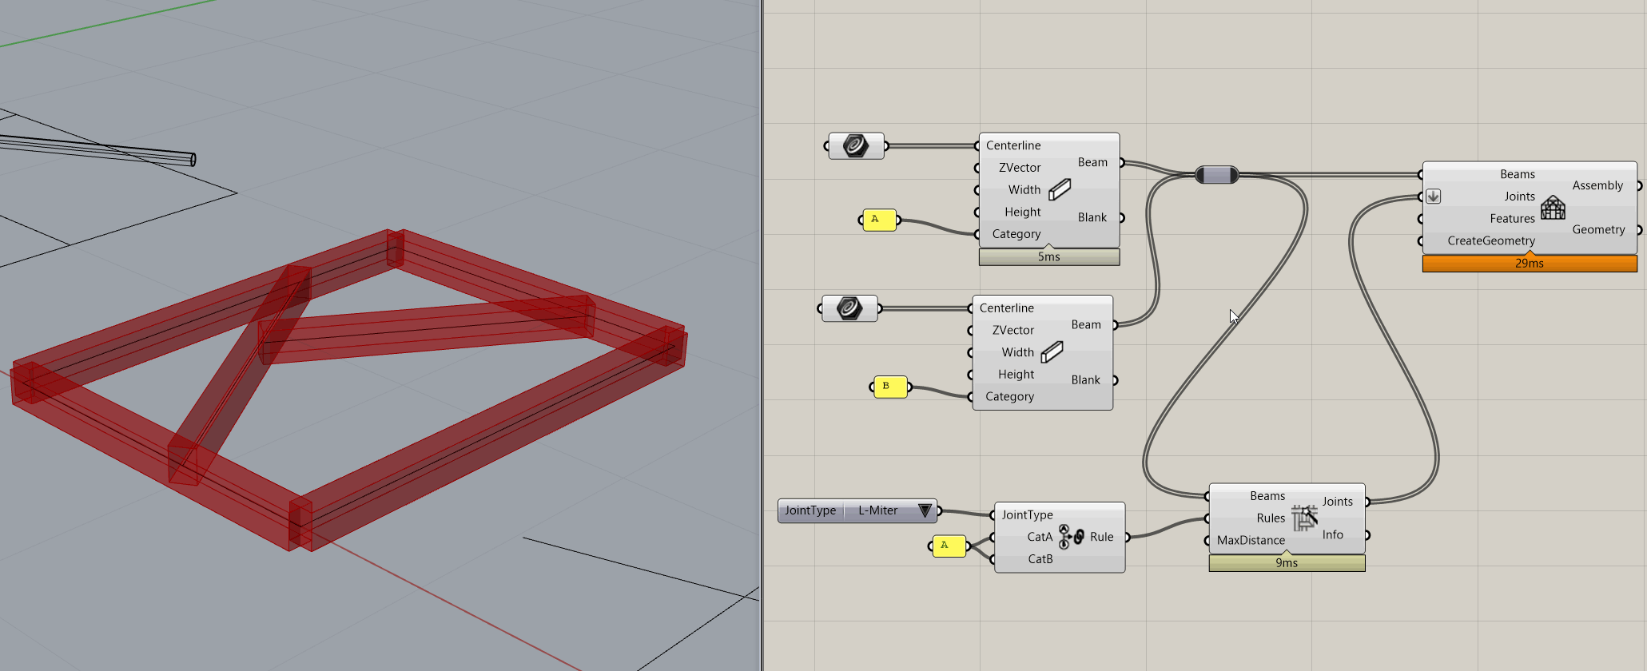Click the relay node joining the Beam wires
The height and width of the screenshot is (671, 1647).
1216,174
